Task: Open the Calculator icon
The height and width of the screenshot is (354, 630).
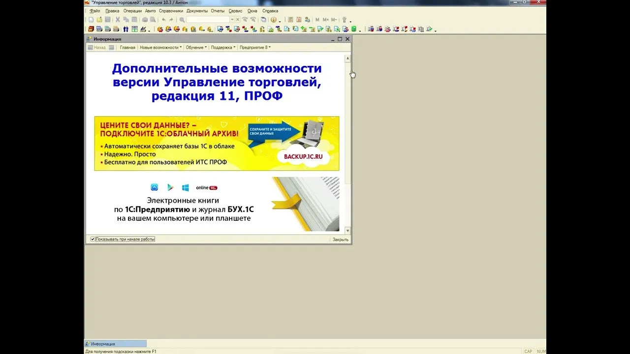Action: 290,20
